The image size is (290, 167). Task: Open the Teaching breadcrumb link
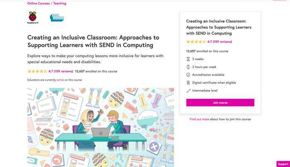60,3
